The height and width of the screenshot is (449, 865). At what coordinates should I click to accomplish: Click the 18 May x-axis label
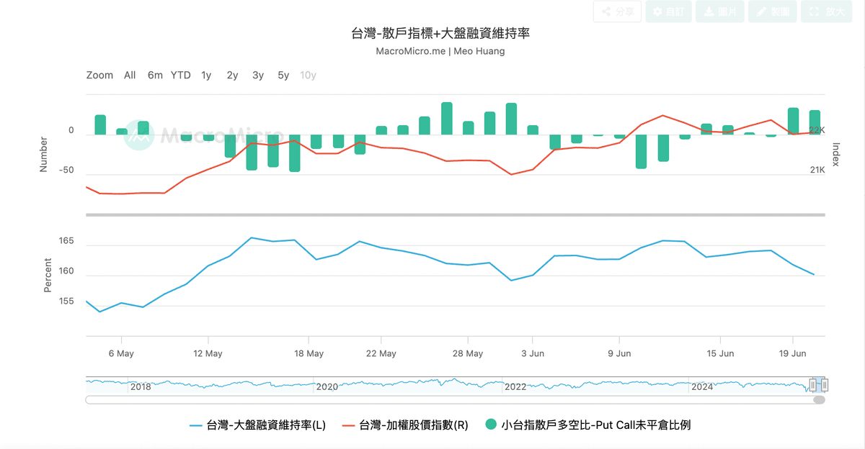(309, 353)
